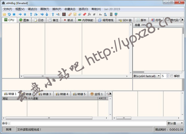Image resolution: width=186 pixels, height=134 pixels.
Task: Switch to the 日志 tab
Action: pyautogui.click(x=39, y=20)
